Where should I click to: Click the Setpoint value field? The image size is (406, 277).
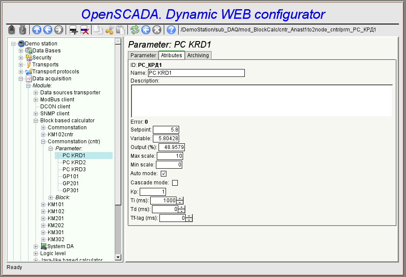click(x=166, y=130)
